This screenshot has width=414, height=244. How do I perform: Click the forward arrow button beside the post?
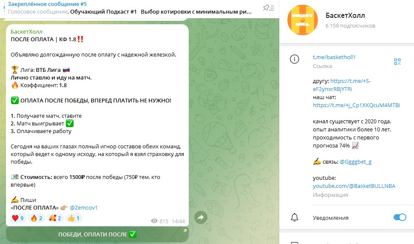(x=201, y=217)
